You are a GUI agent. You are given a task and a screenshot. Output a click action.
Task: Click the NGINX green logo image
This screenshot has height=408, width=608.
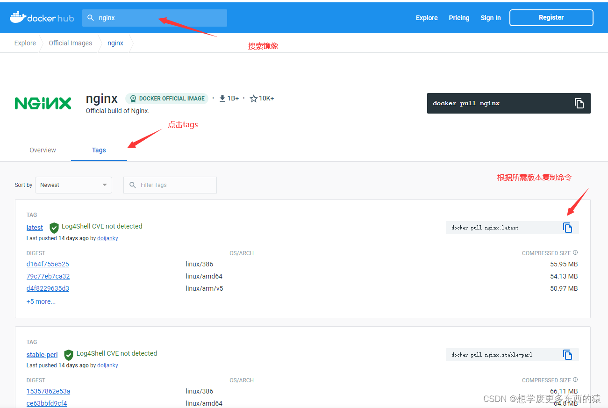(43, 103)
